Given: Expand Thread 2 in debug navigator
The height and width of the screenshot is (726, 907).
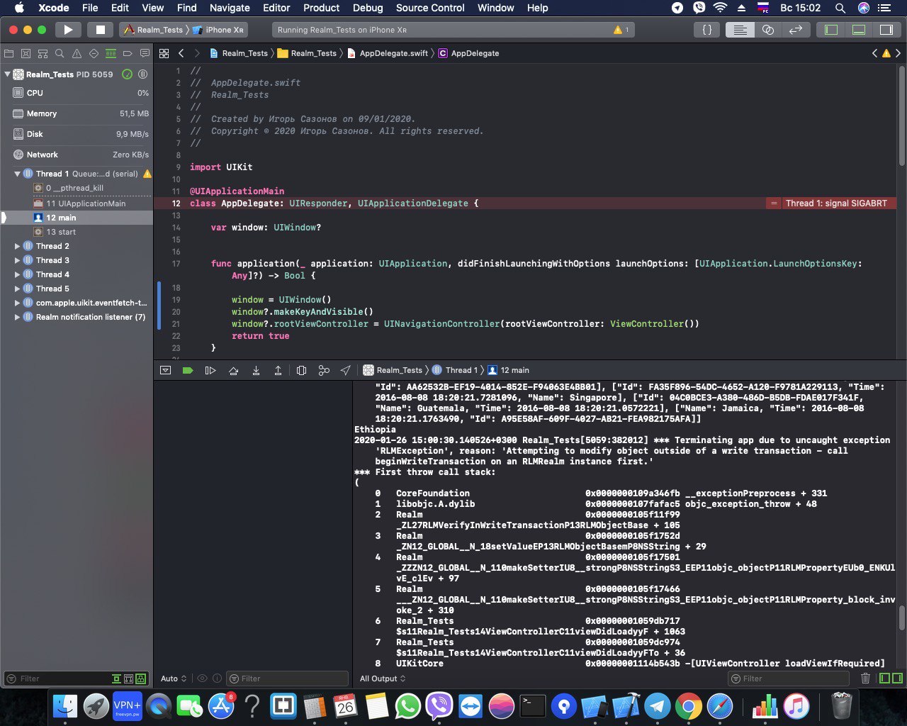Looking at the screenshot, I should point(18,246).
